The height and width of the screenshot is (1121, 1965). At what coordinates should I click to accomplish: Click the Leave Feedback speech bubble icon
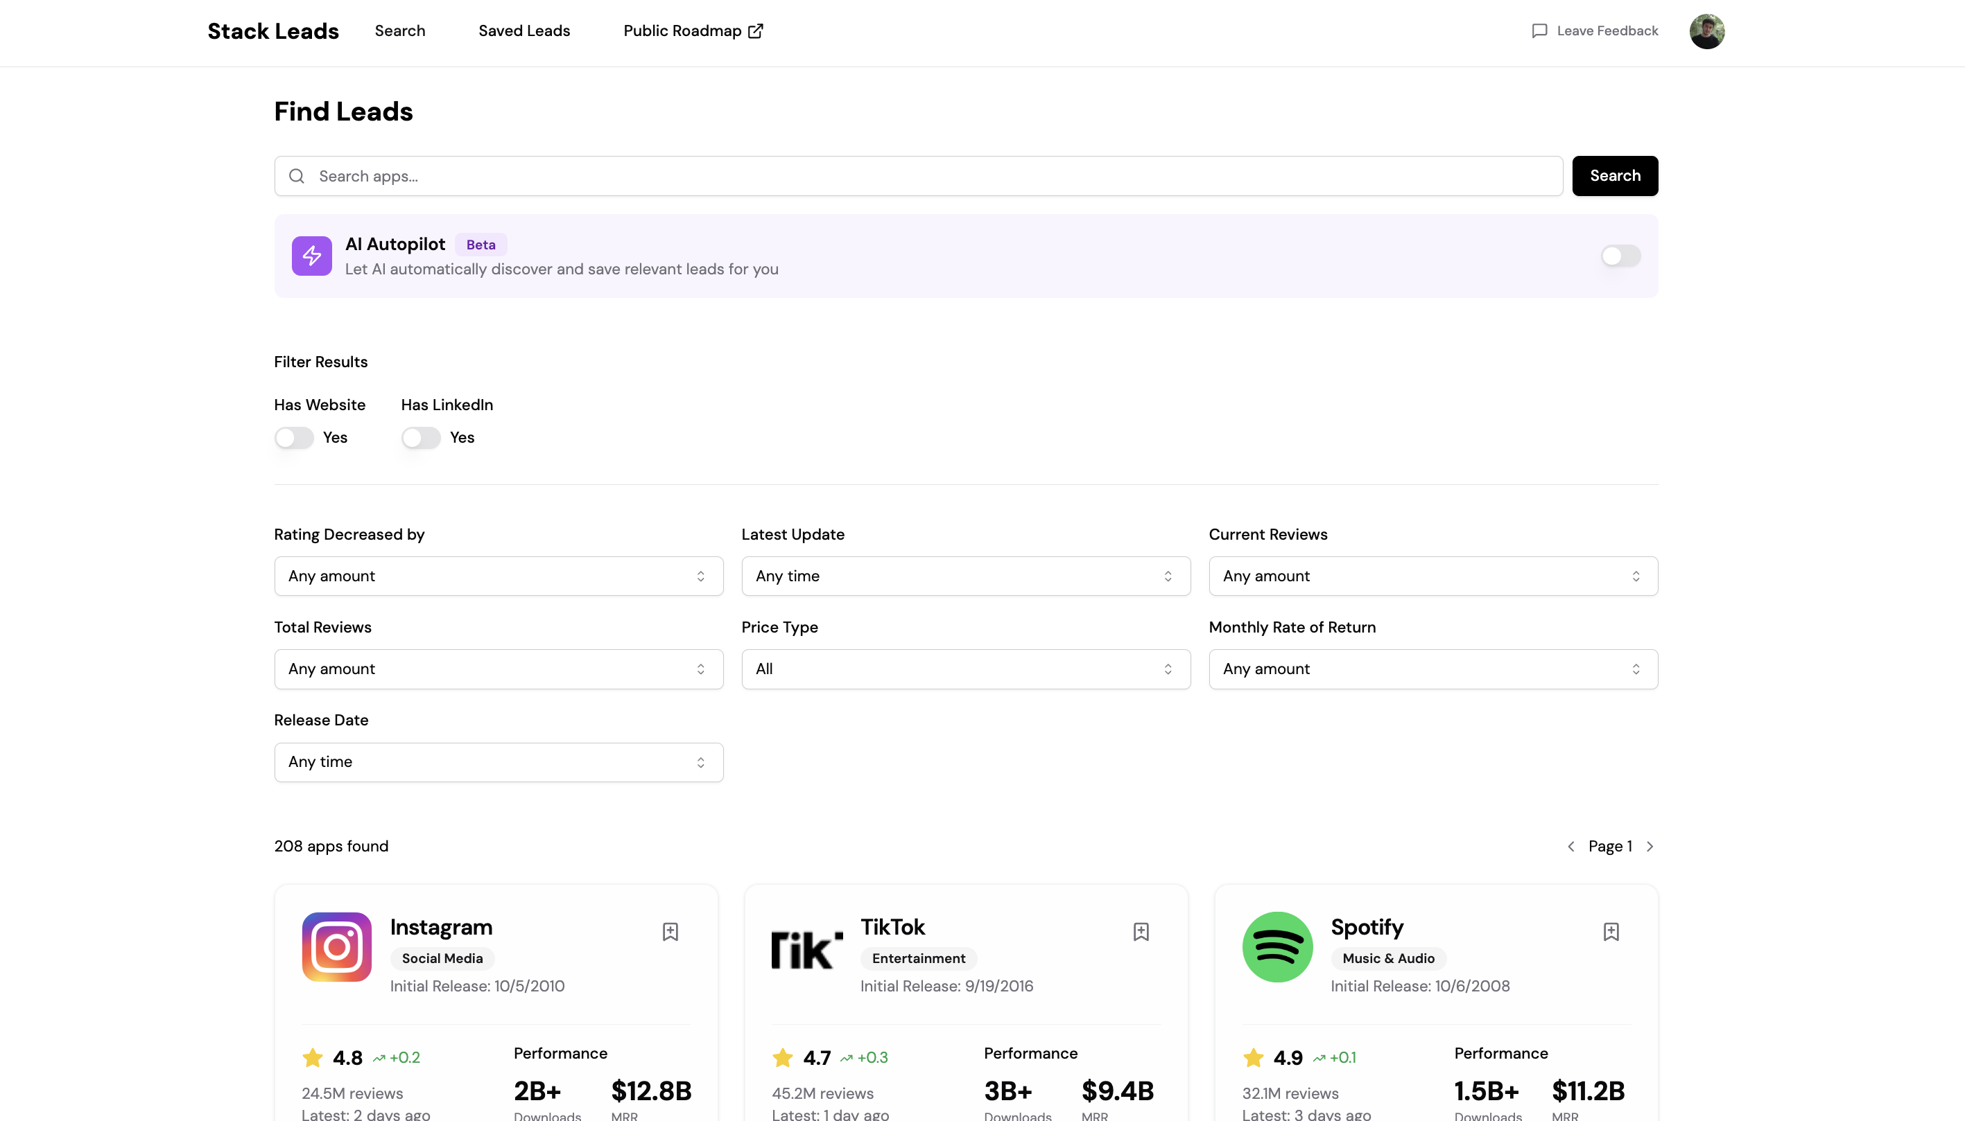pos(1540,30)
